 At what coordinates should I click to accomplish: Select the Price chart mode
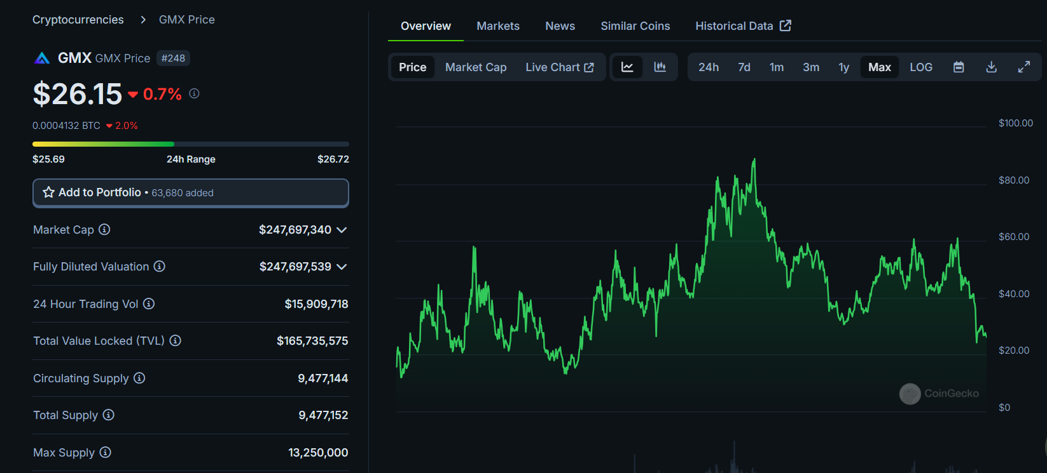point(413,67)
